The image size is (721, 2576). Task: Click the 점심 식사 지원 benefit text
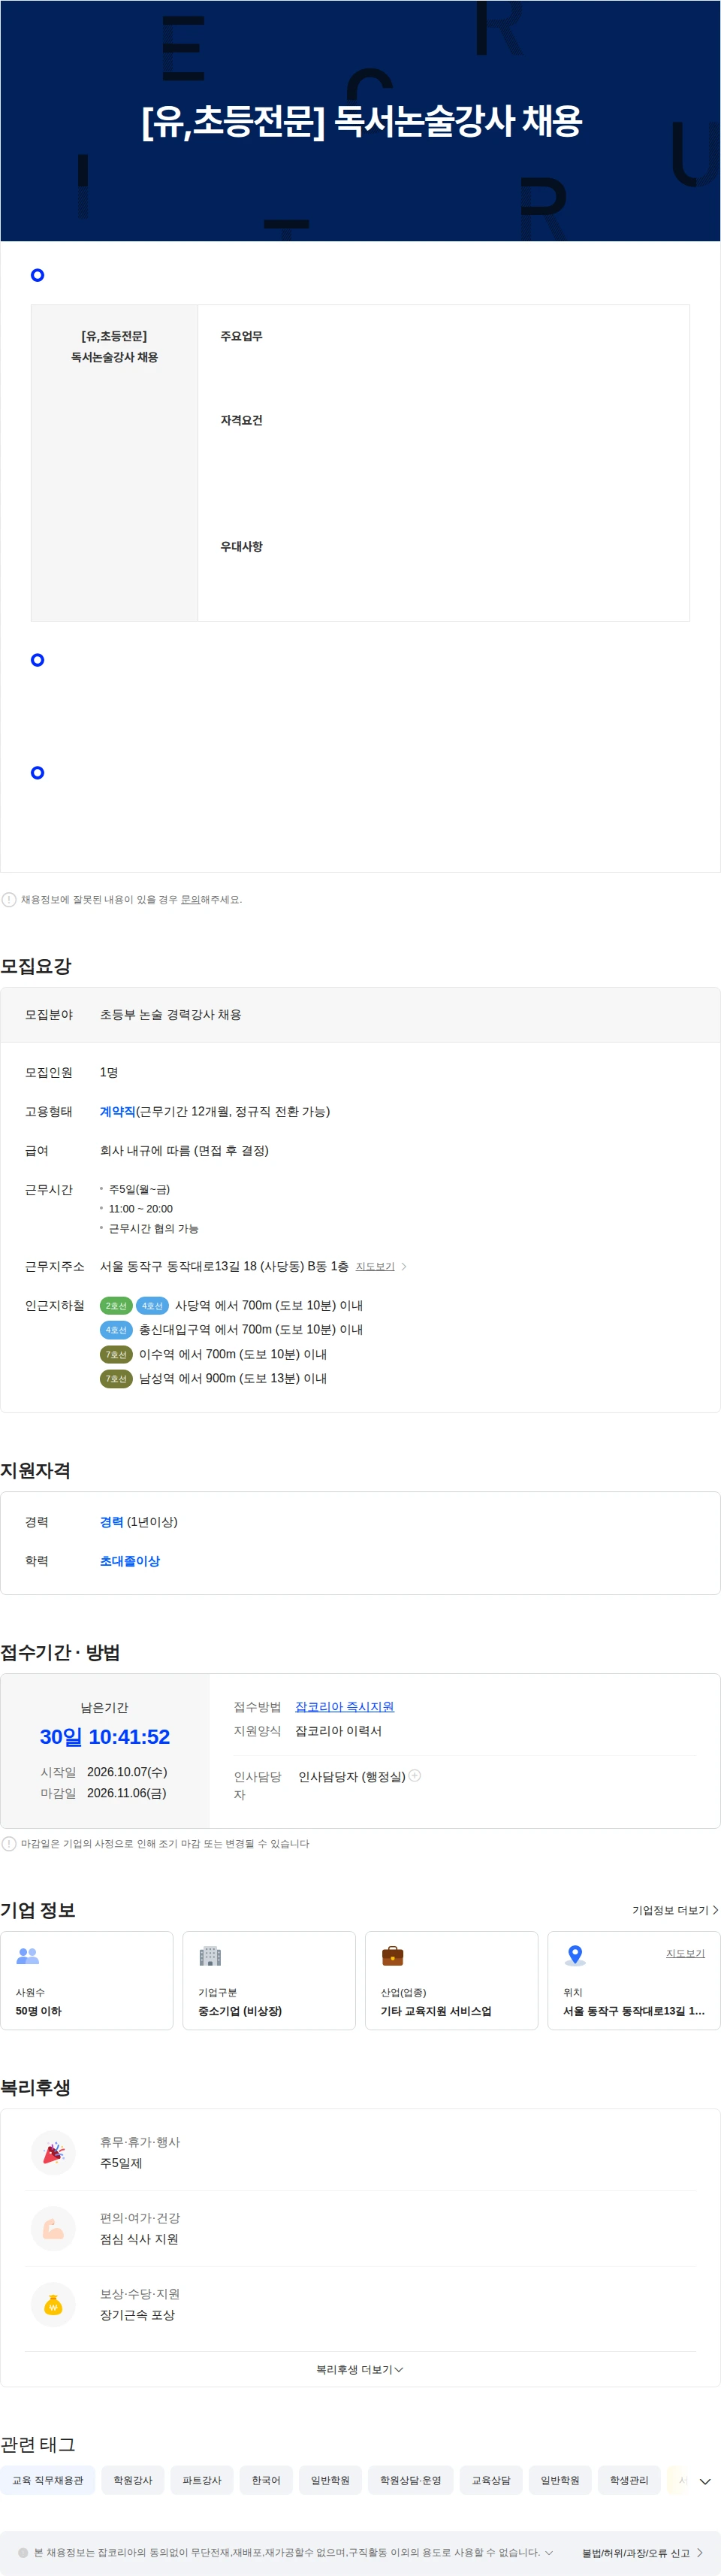[x=139, y=2238]
